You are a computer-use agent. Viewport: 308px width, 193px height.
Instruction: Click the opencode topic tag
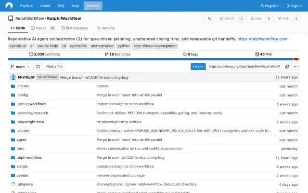[78, 46]
